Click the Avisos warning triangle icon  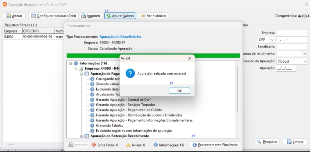(x=128, y=145)
